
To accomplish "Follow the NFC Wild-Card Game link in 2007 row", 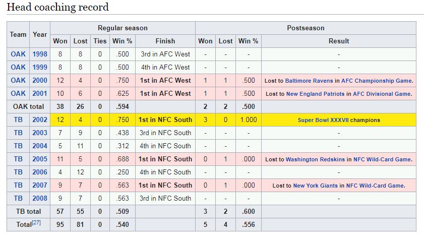I will [375, 186].
